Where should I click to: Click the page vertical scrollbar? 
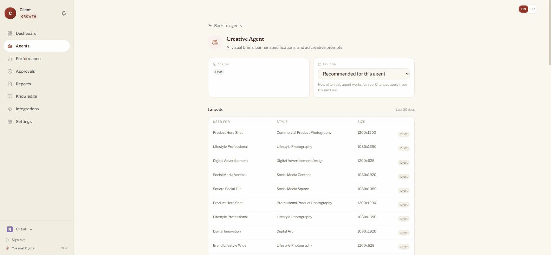(550, 32)
